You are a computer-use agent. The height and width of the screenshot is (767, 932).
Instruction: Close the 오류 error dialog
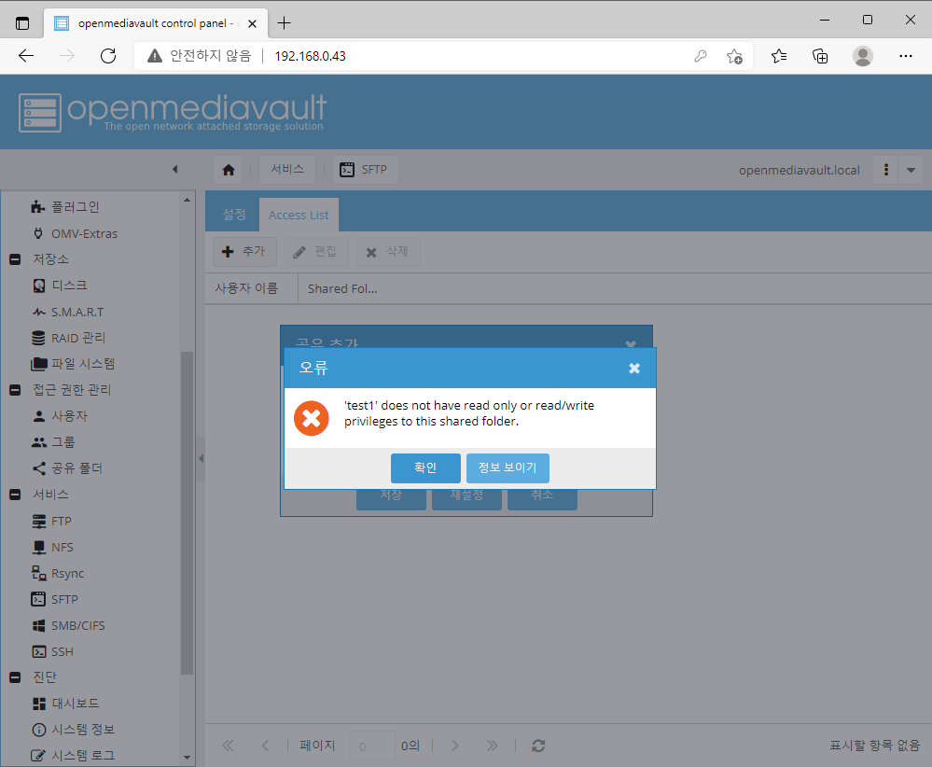[634, 368]
